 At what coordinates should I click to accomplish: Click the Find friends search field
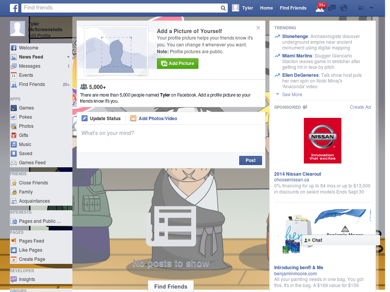click(x=121, y=8)
